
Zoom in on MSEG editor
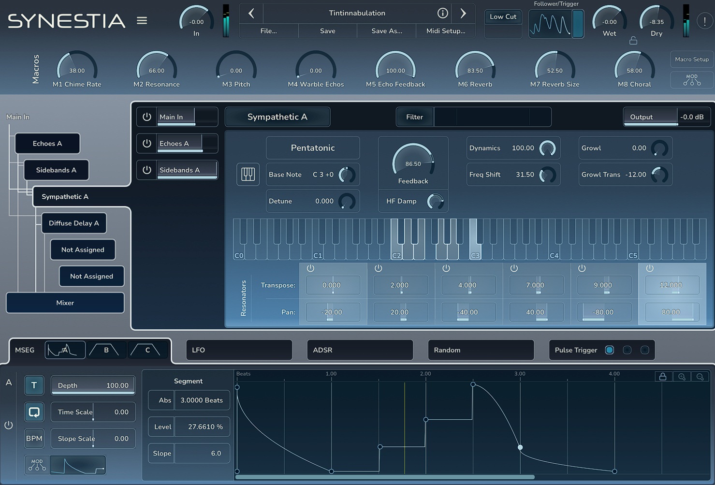pos(682,377)
